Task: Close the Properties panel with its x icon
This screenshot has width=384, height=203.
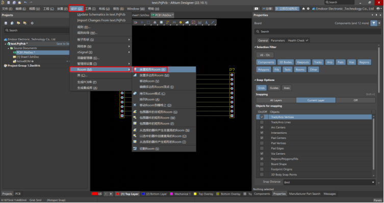Action: click(380, 15)
